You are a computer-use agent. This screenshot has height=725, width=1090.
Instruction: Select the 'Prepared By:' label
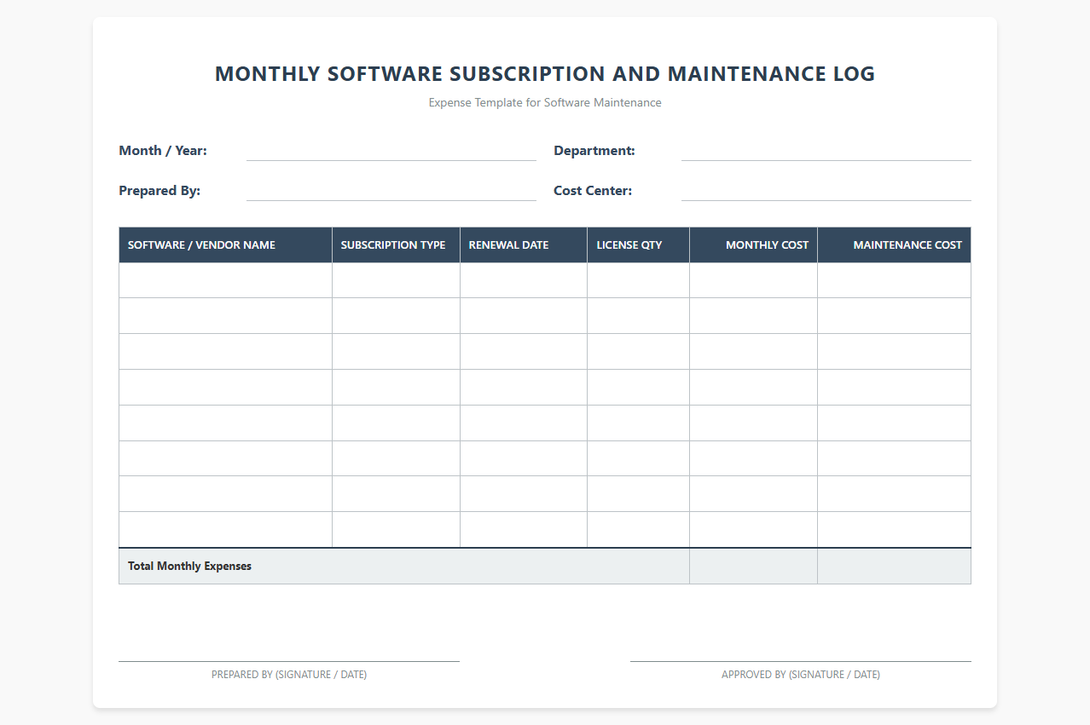coord(159,191)
